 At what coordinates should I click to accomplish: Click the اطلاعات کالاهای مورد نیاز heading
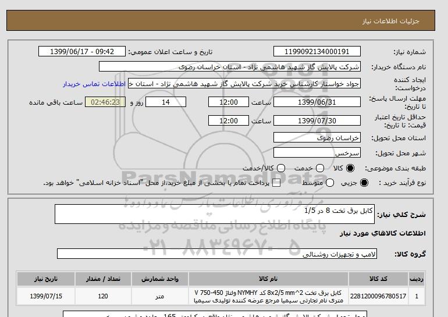pos(383,233)
